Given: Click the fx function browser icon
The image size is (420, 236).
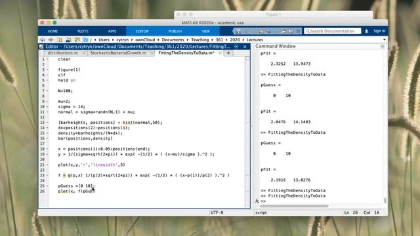Looking at the screenshot, I should tap(257, 201).
